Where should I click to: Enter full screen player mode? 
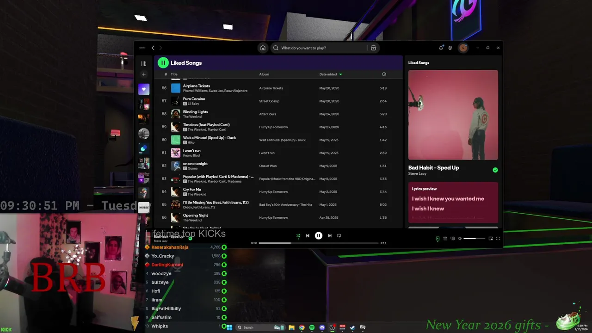[x=498, y=239]
